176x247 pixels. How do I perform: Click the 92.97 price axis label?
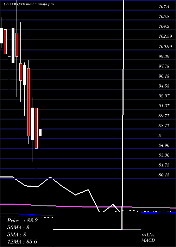(x=164, y=96)
